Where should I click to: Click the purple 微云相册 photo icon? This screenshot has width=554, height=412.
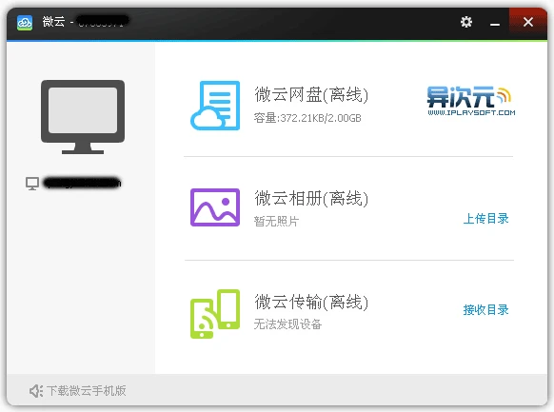(x=215, y=207)
